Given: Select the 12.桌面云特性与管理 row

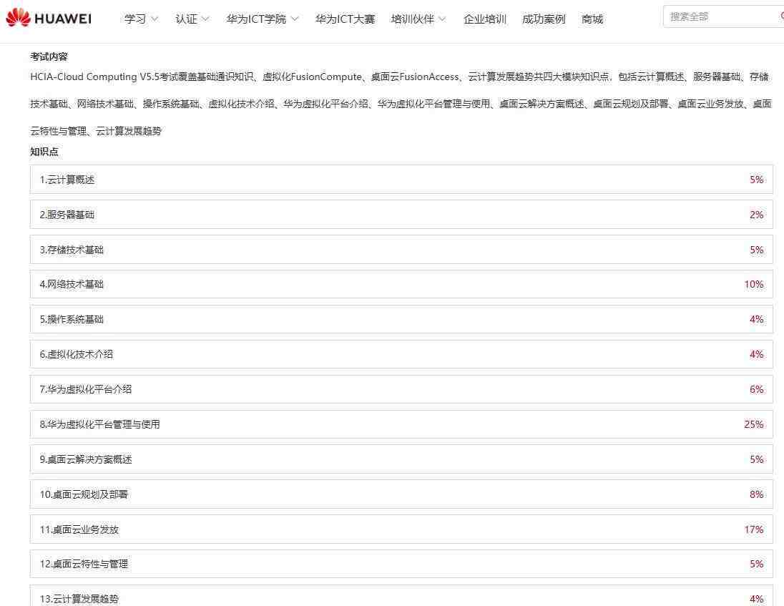Looking at the screenshot, I should (x=401, y=564).
